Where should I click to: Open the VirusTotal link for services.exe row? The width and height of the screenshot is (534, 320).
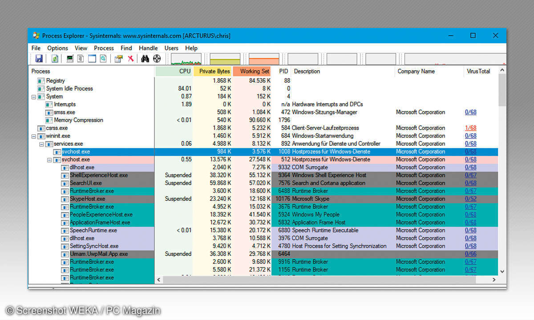[470, 144]
